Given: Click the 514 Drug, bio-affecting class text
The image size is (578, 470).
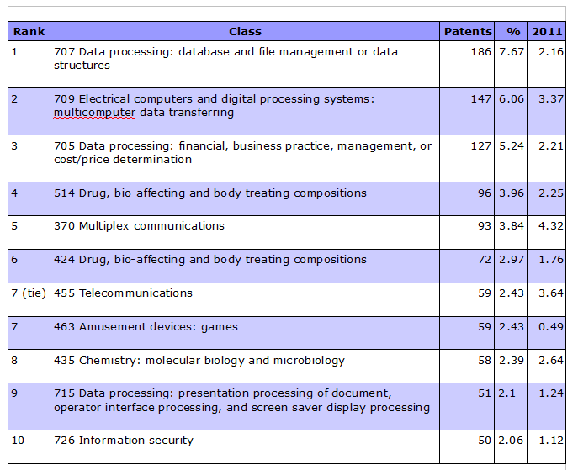Looking at the screenshot, I should point(210,193).
